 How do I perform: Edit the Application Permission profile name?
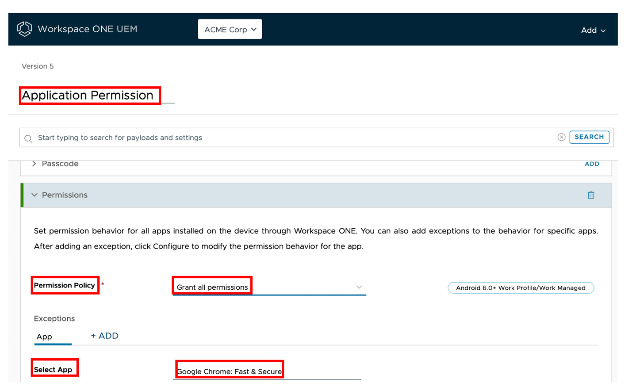(x=89, y=95)
